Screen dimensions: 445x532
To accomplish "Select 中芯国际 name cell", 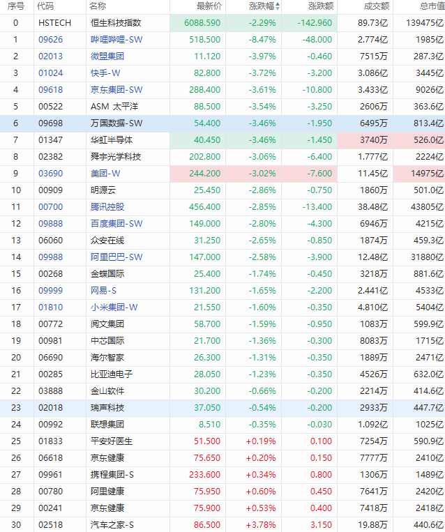I will pyautogui.click(x=107, y=341).
